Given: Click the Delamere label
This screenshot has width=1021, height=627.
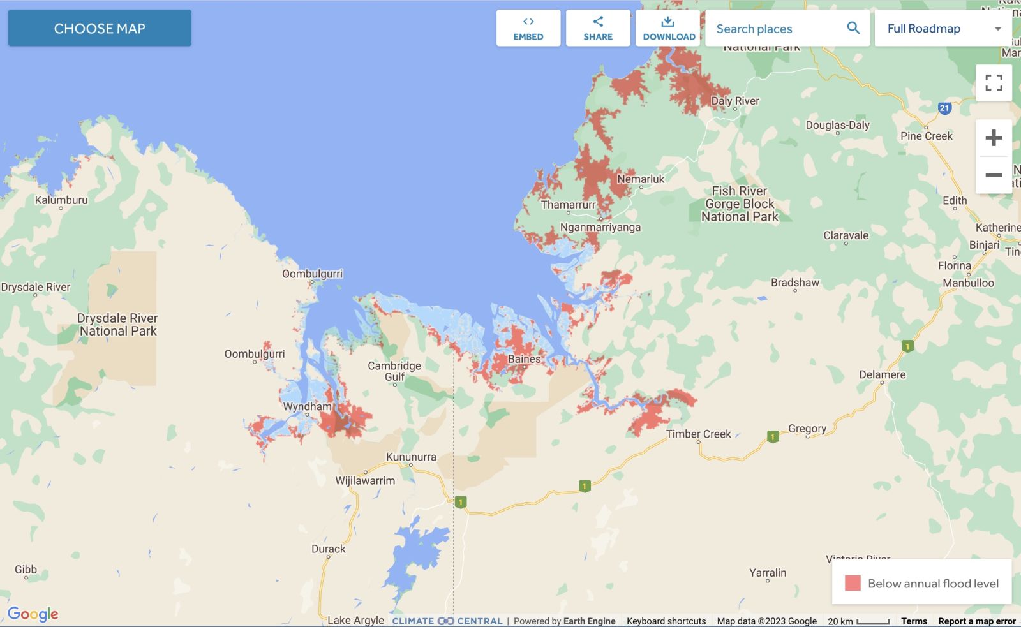Looking at the screenshot, I should 883,374.
